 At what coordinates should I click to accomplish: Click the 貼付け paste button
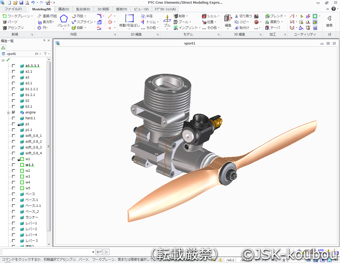coord(242,28)
